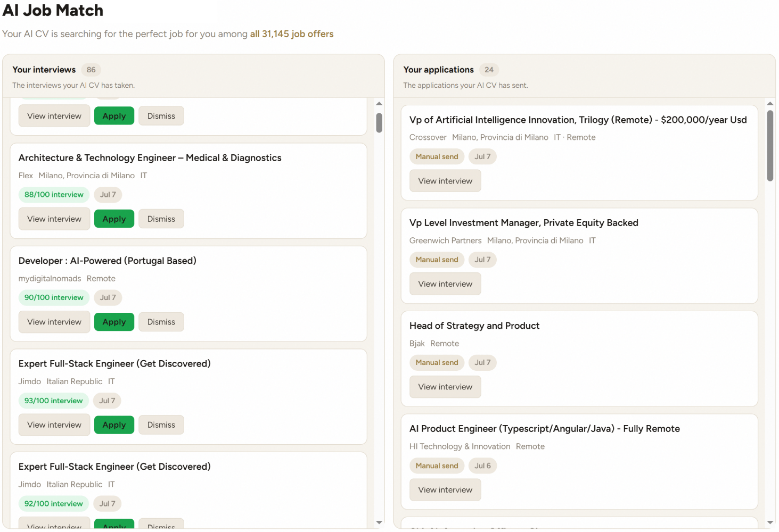Click company name mydigitalnomads
Image resolution: width=779 pixels, height=532 pixels.
pos(50,278)
